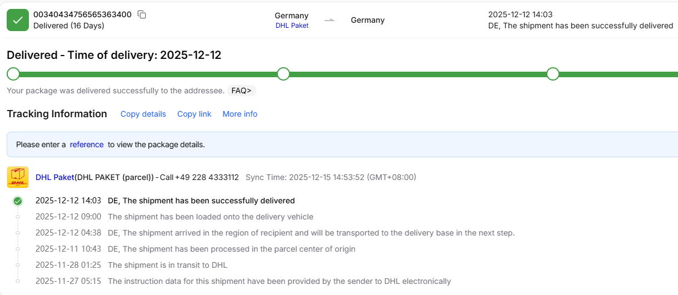Click the route arrow between Germany labels
The width and height of the screenshot is (678, 295).
[x=330, y=20]
